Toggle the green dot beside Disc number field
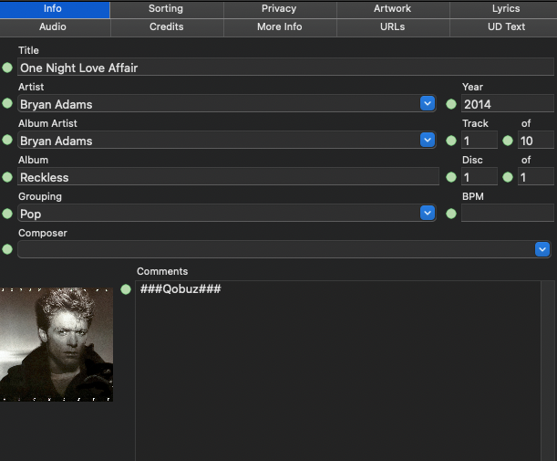Image resolution: width=557 pixels, height=461 pixels. pyautogui.click(x=451, y=177)
